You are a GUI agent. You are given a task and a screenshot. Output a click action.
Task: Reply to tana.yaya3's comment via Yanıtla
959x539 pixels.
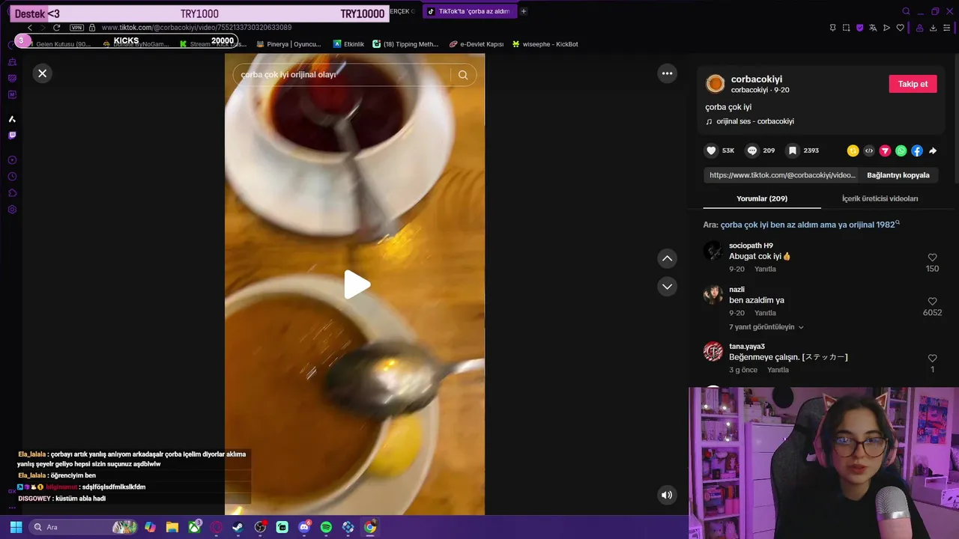pos(778,370)
